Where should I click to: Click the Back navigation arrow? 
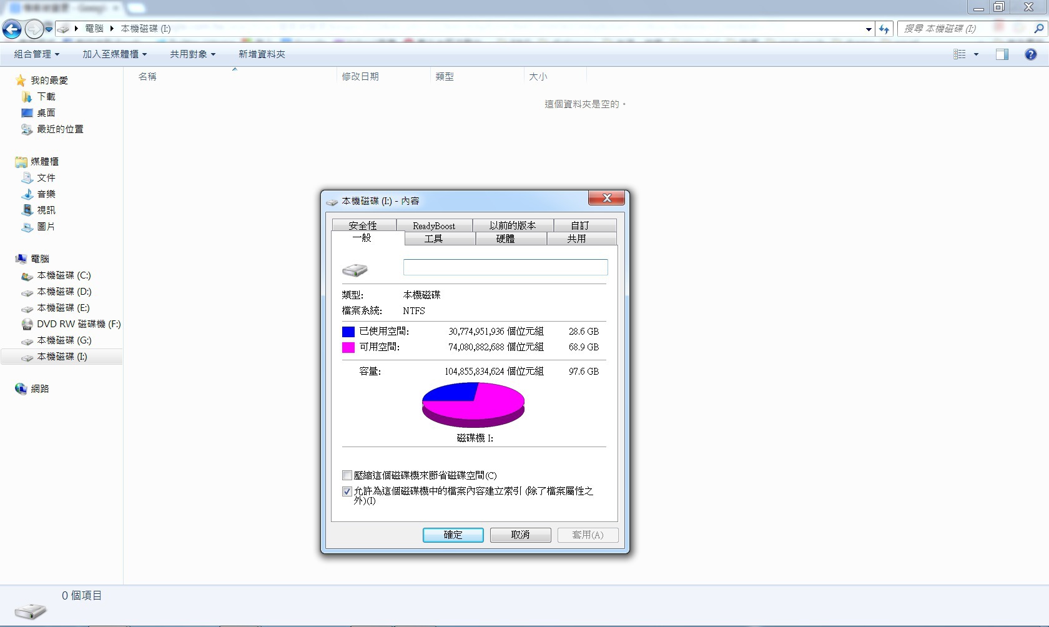point(12,29)
